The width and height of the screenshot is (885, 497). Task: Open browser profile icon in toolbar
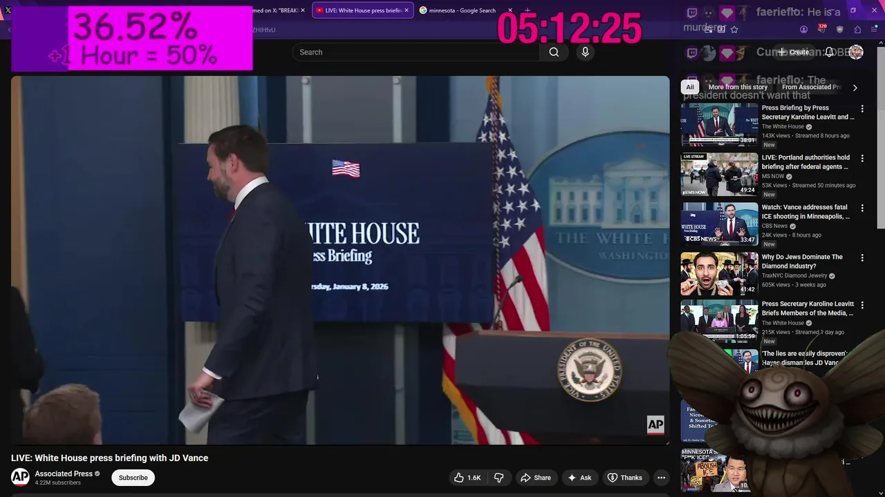point(803,30)
